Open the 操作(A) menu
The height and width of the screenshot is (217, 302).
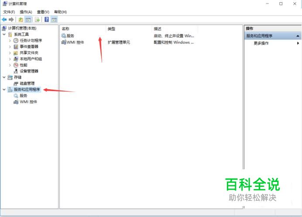[x=26, y=12]
